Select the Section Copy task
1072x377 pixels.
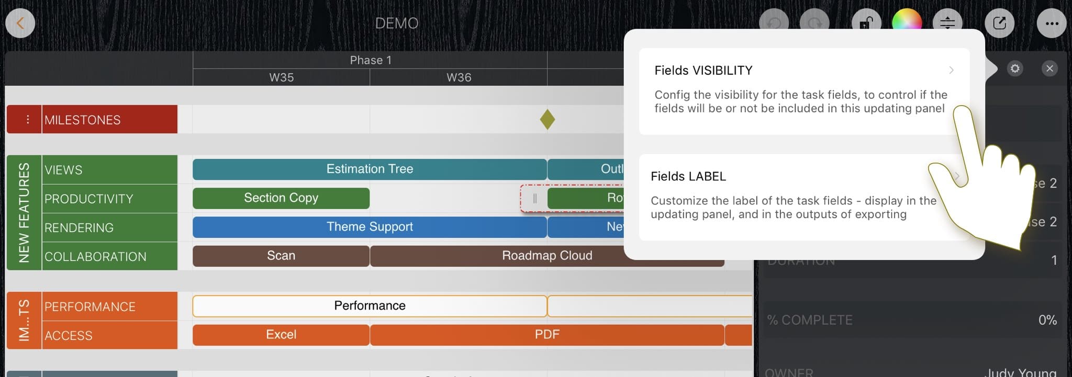pyautogui.click(x=281, y=198)
